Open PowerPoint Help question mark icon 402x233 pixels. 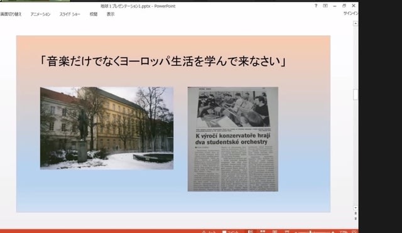[x=316, y=6]
